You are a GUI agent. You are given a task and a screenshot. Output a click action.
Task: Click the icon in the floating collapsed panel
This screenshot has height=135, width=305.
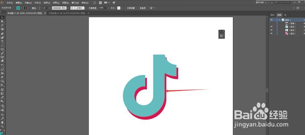tap(222, 36)
